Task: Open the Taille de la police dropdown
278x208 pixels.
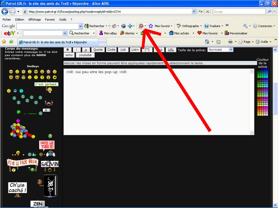Action: tap(231, 50)
